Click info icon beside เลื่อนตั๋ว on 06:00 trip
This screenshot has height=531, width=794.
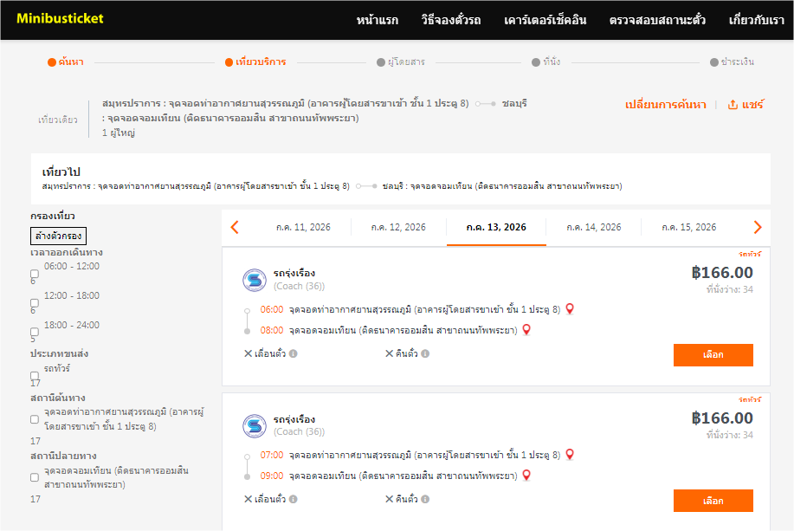click(294, 353)
